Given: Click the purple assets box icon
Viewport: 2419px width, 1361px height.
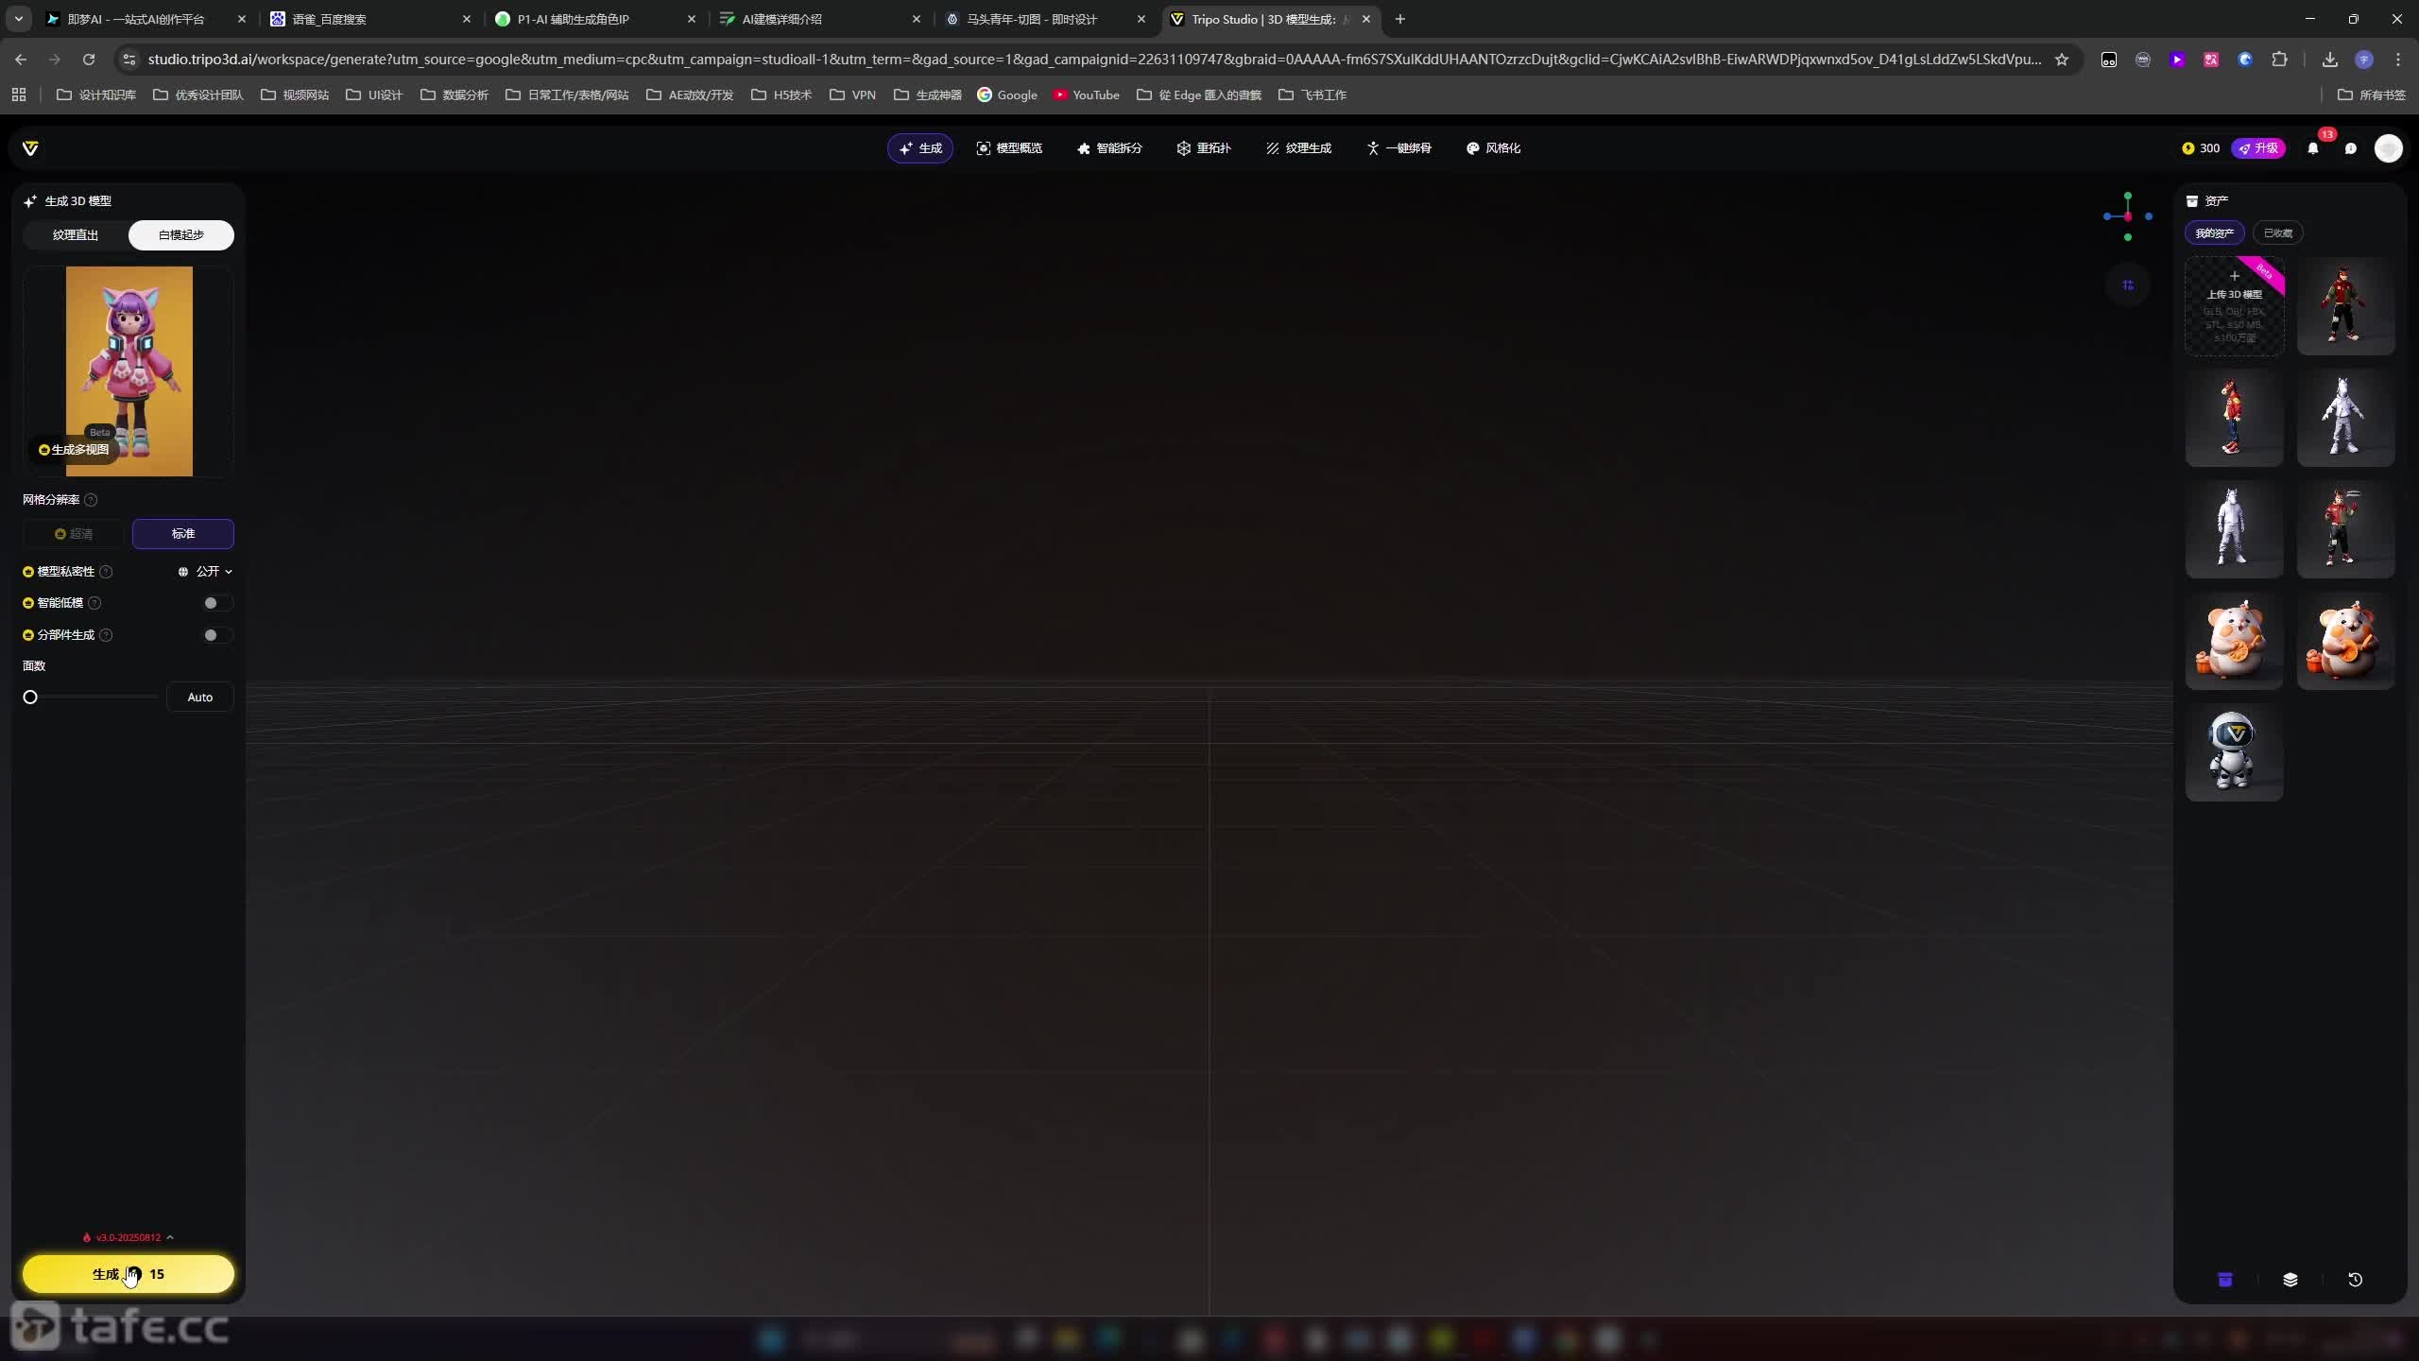Looking at the screenshot, I should pyautogui.click(x=2224, y=1280).
